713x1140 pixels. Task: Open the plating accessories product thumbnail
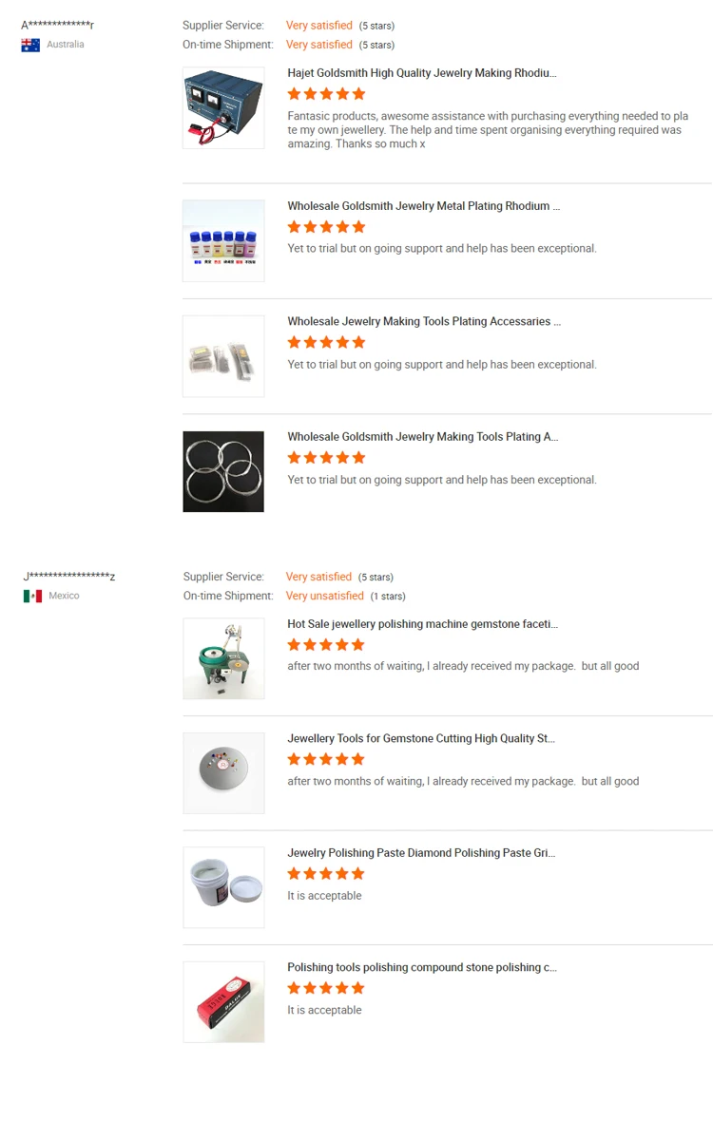tap(223, 356)
